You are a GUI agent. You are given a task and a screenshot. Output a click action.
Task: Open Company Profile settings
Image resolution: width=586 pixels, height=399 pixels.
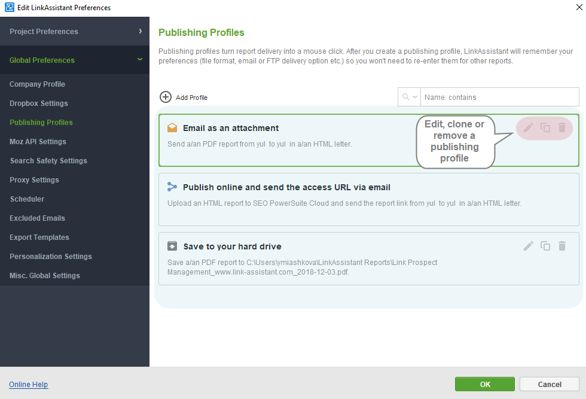pyautogui.click(x=37, y=84)
